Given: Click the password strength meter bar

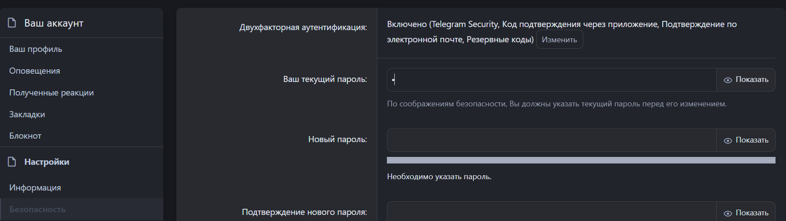Looking at the screenshot, I should click(x=581, y=160).
